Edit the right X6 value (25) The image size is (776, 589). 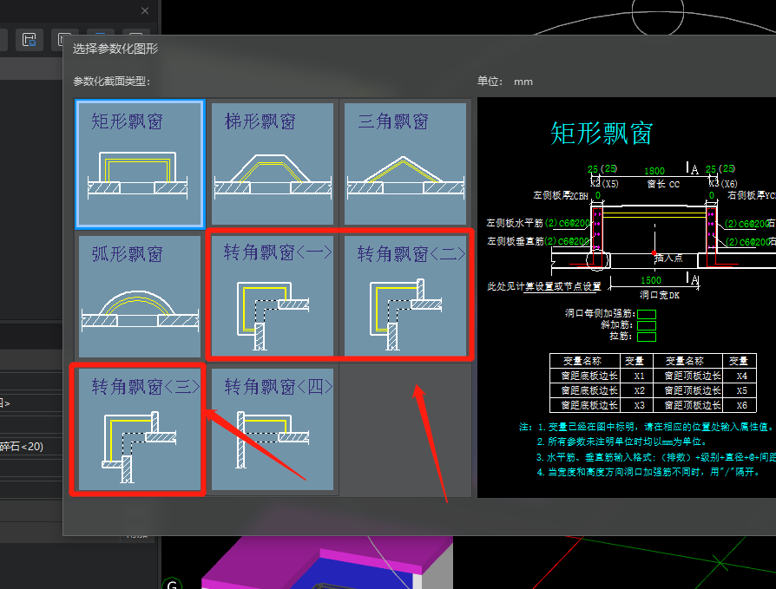coord(727,168)
